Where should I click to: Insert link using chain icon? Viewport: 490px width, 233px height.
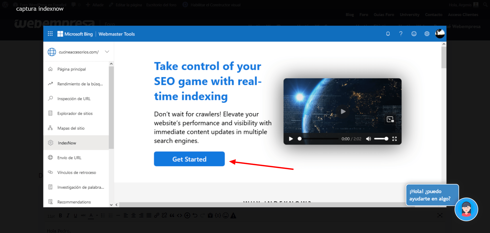(x=157, y=215)
